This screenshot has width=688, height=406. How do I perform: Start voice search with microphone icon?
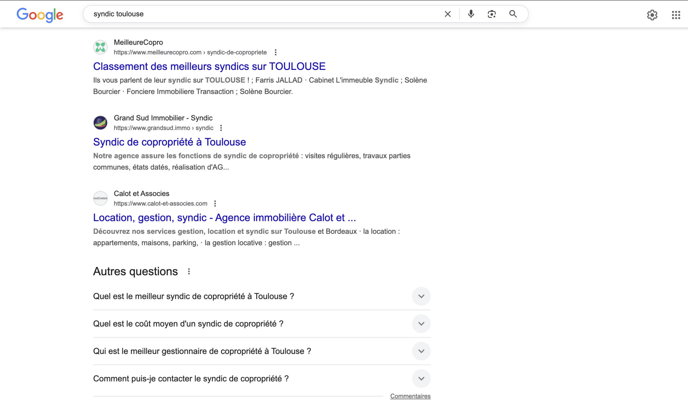pyautogui.click(x=471, y=14)
